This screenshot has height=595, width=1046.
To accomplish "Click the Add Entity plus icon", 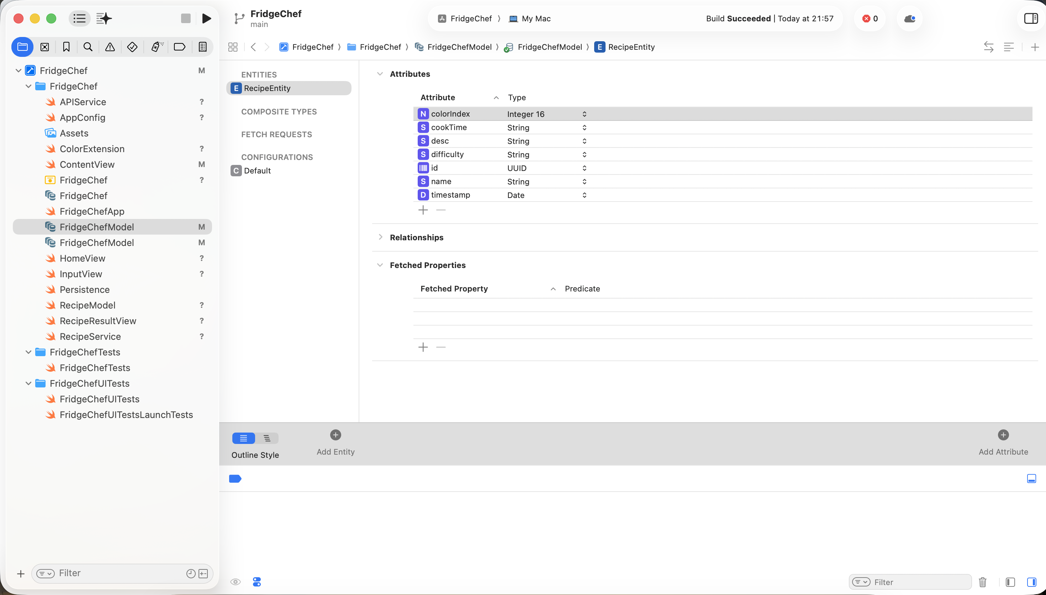I will coord(335,435).
